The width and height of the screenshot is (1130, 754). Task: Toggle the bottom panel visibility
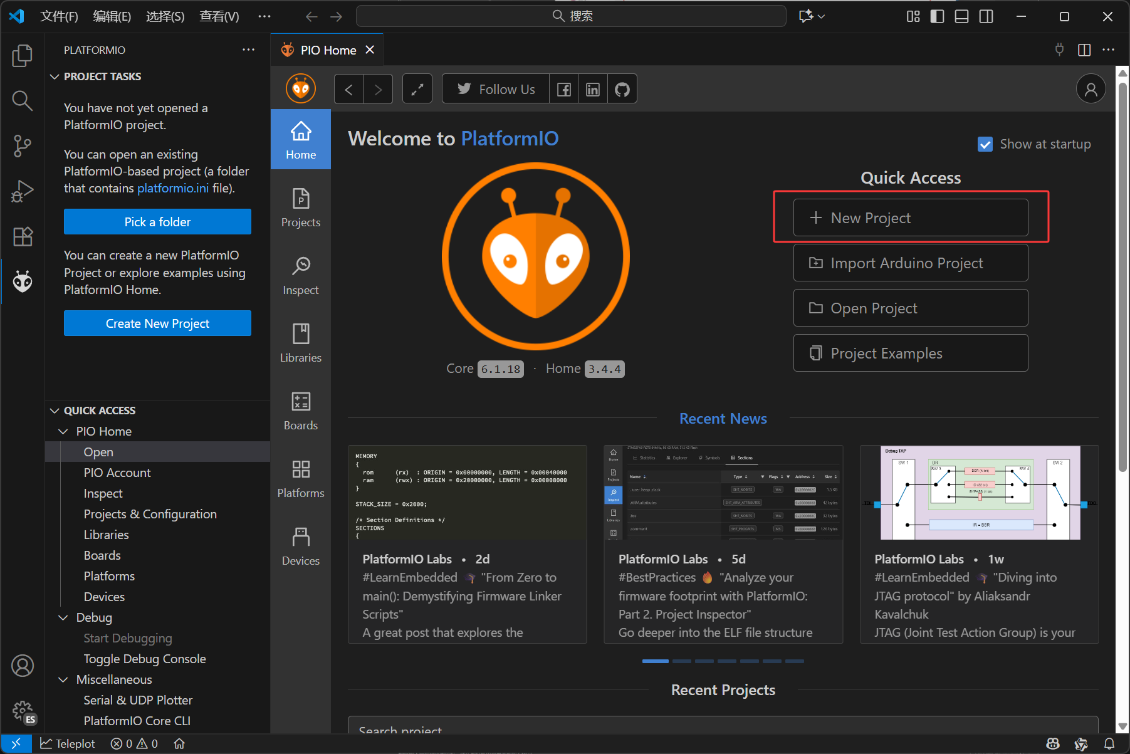point(961,16)
